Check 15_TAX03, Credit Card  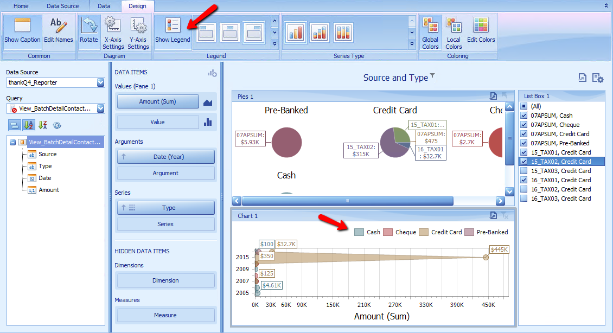[x=524, y=171]
